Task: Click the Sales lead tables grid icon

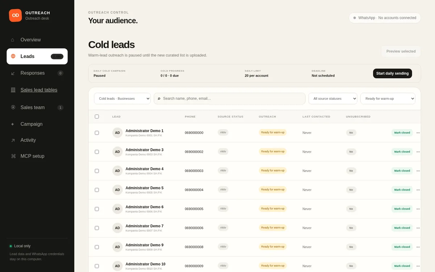Action: 13,90
